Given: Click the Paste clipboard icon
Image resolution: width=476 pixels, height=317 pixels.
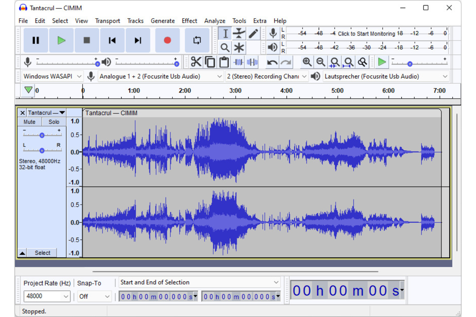Looking at the screenshot, I should click(x=224, y=62).
